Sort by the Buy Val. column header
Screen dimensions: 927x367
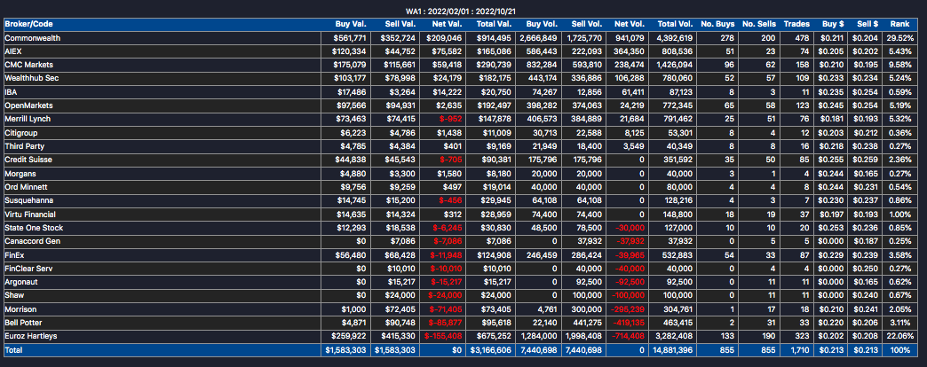[351, 24]
